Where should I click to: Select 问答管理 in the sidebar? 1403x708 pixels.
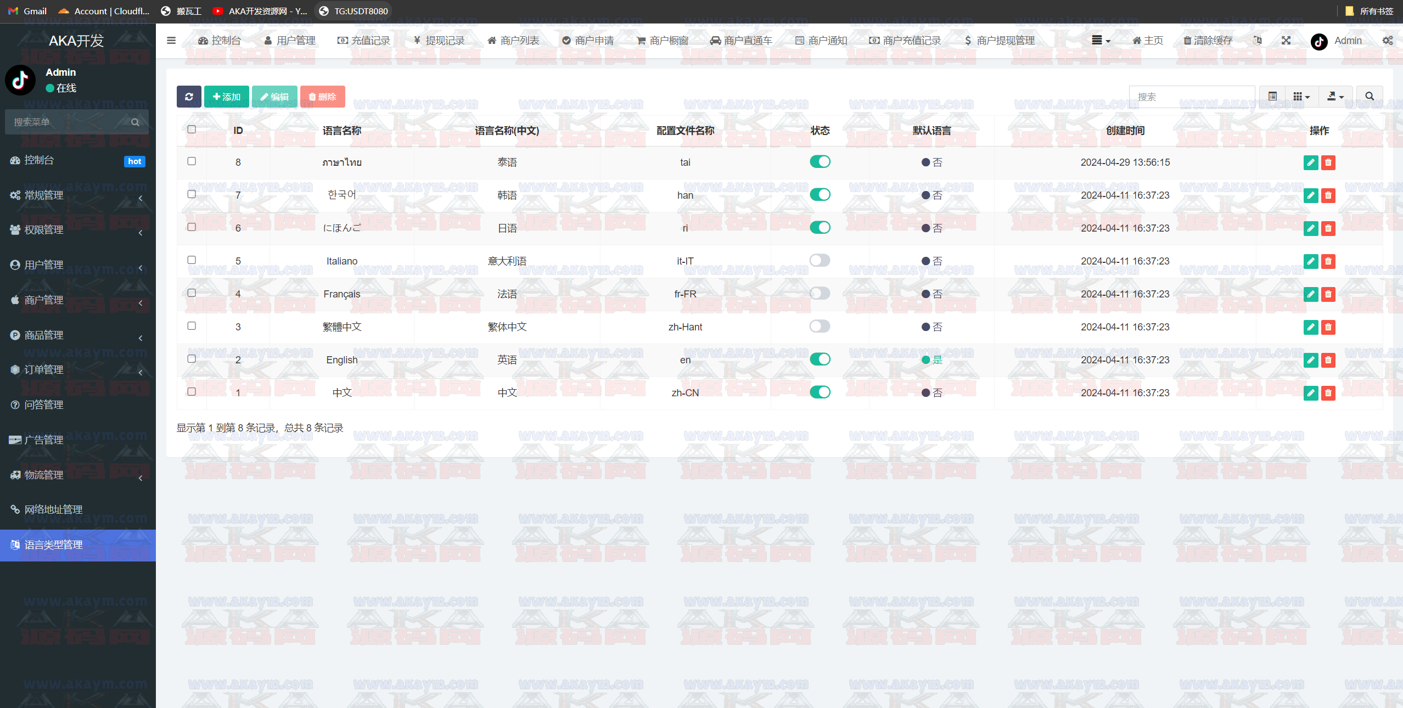tap(44, 405)
